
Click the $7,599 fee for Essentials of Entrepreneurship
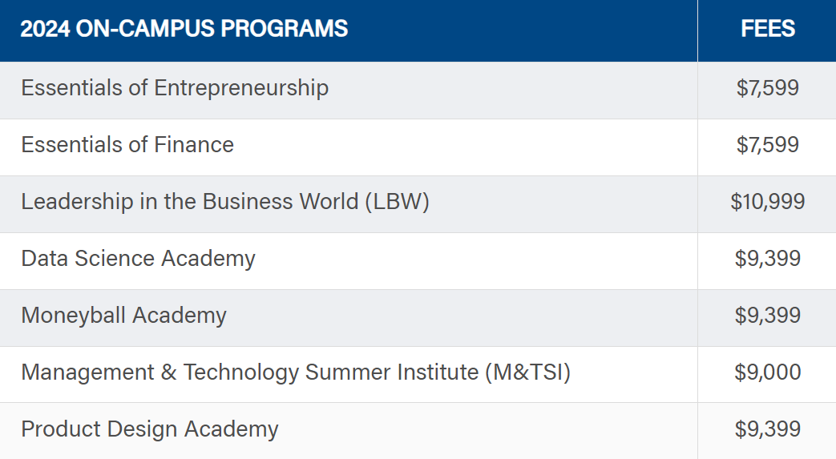[768, 88]
